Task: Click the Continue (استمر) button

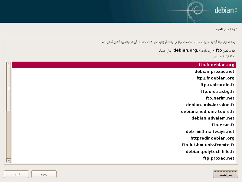Action: 16,174
